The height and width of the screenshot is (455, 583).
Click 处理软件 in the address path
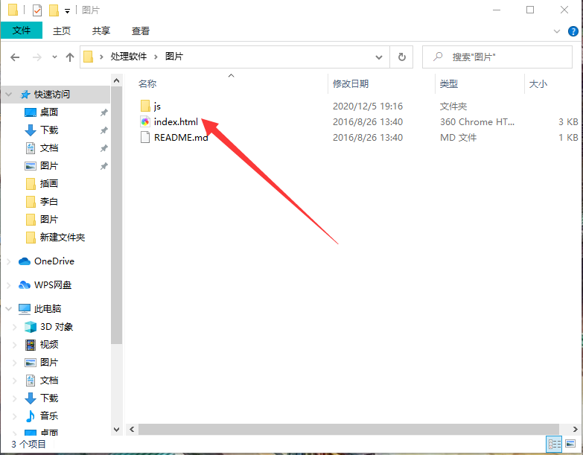click(x=130, y=57)
